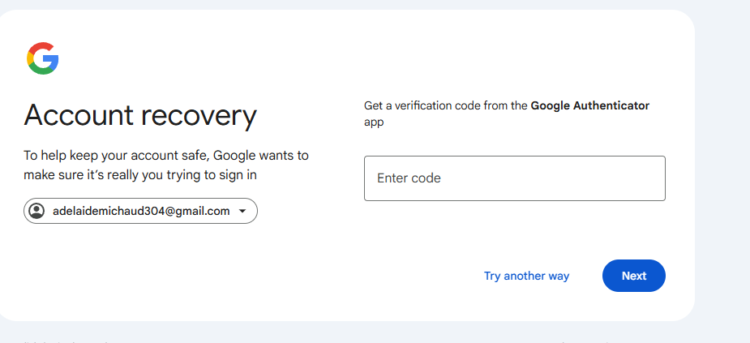Click the gray page background right of the card
This screenshot has height=343, width=750.
click(722, 162)
